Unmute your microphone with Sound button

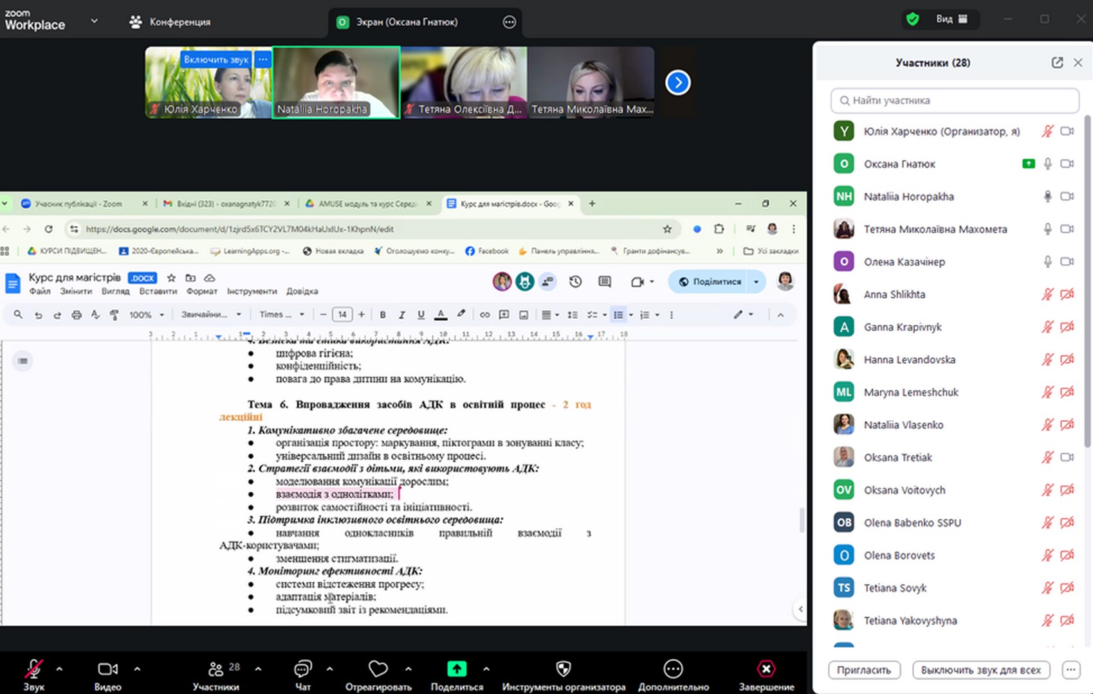(33, 670)
